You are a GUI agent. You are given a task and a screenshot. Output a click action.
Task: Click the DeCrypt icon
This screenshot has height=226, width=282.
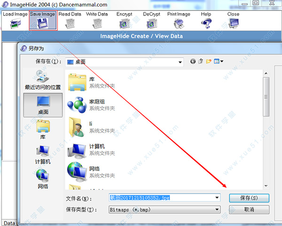tap(152, 23)
